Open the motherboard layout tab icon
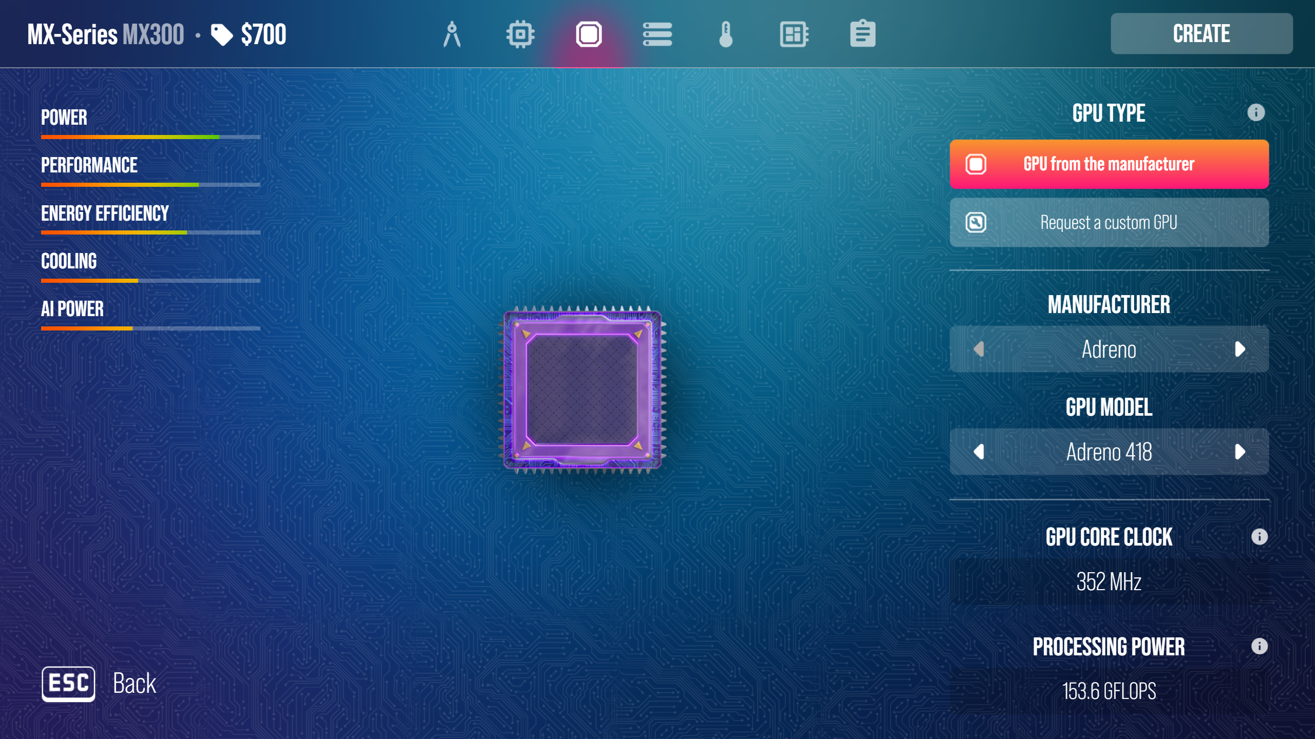The height and width of the screenshot is (739, 1315). pyautogui.click(x=794, y=34)
